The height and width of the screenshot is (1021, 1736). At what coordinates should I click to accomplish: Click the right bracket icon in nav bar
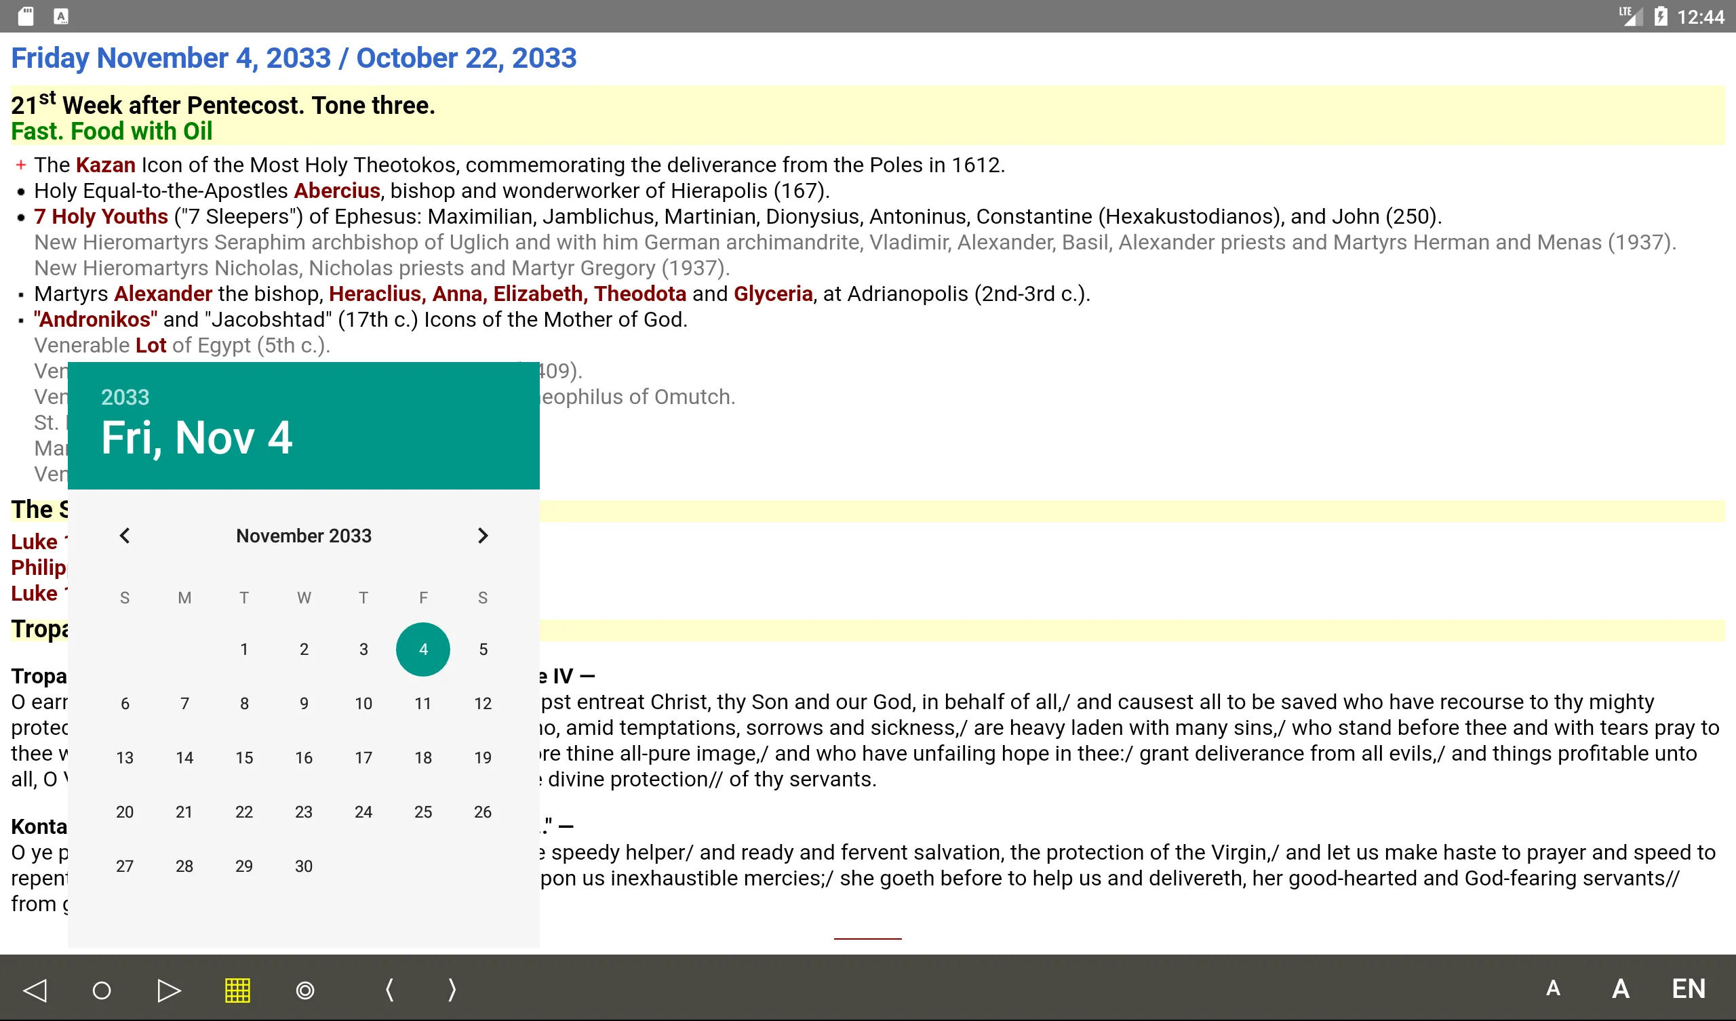tap(451, 988)
